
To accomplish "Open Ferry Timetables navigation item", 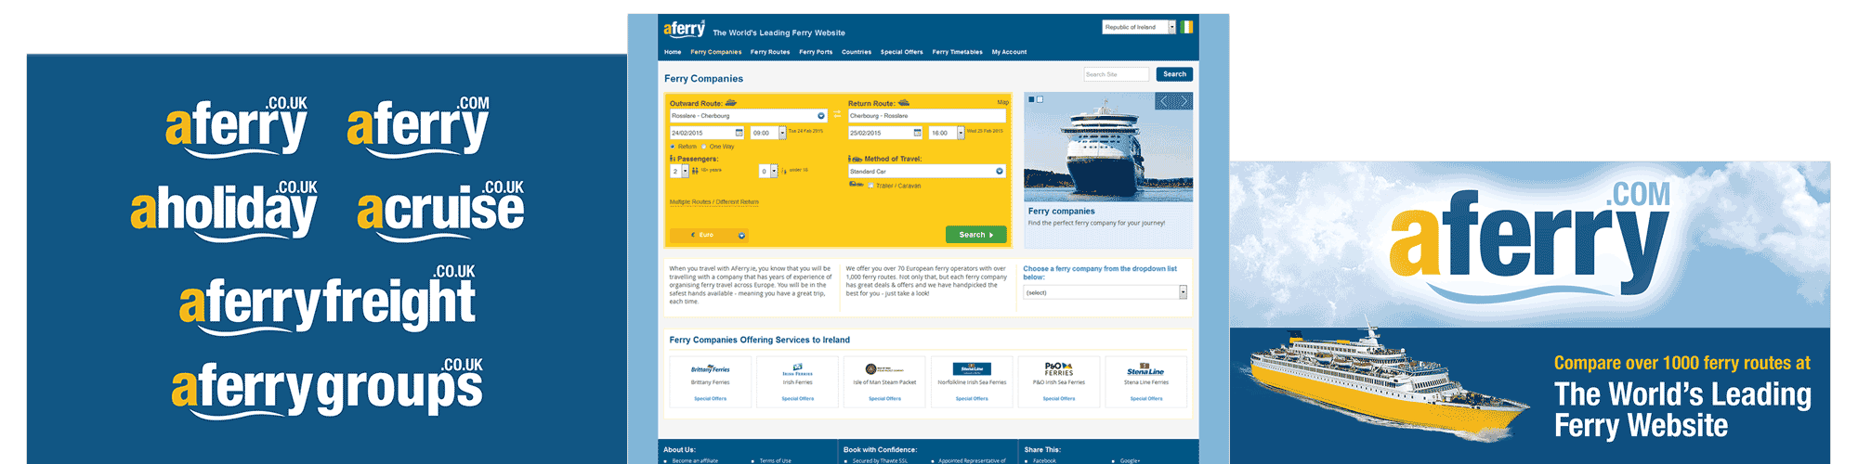I will 958,52.
